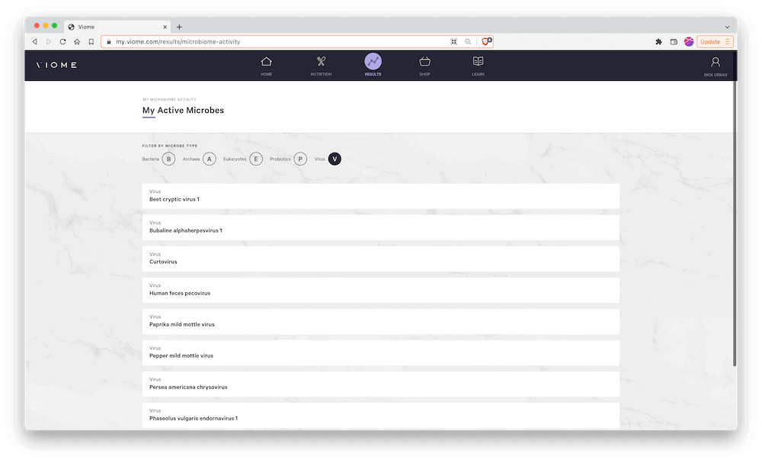Screen dimensions: 762x463
Task: Select the Results chart icon
Action: click(x=373, y=62)
